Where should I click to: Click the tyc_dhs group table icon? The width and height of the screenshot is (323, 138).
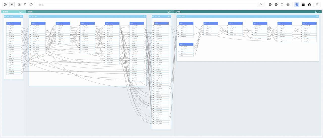(153, 16)
